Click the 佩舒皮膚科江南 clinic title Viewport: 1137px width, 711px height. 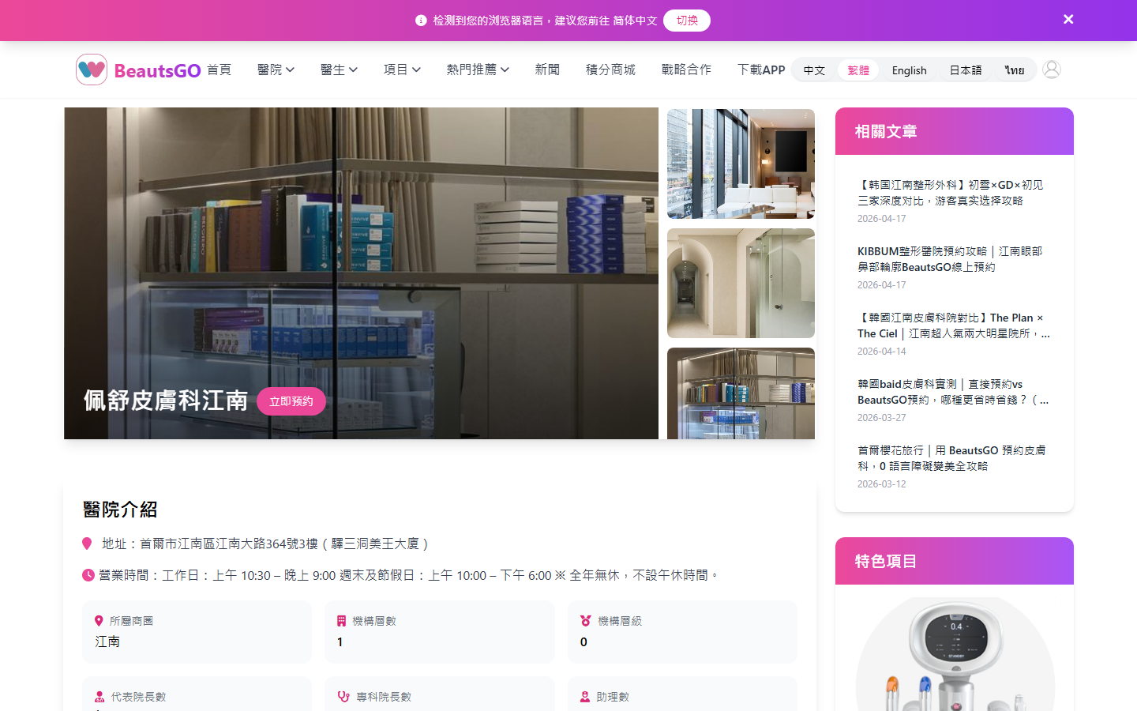pyautogui.click(x=166, y=401)
